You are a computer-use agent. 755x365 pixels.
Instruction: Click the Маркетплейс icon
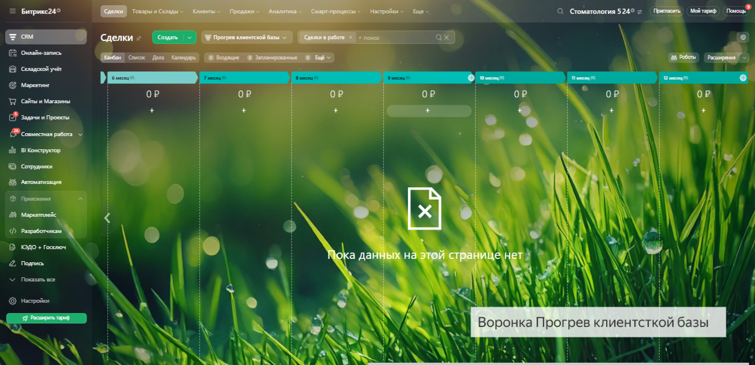coord(13,215)
